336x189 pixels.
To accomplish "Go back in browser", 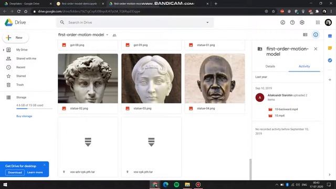I will [5, 12].
